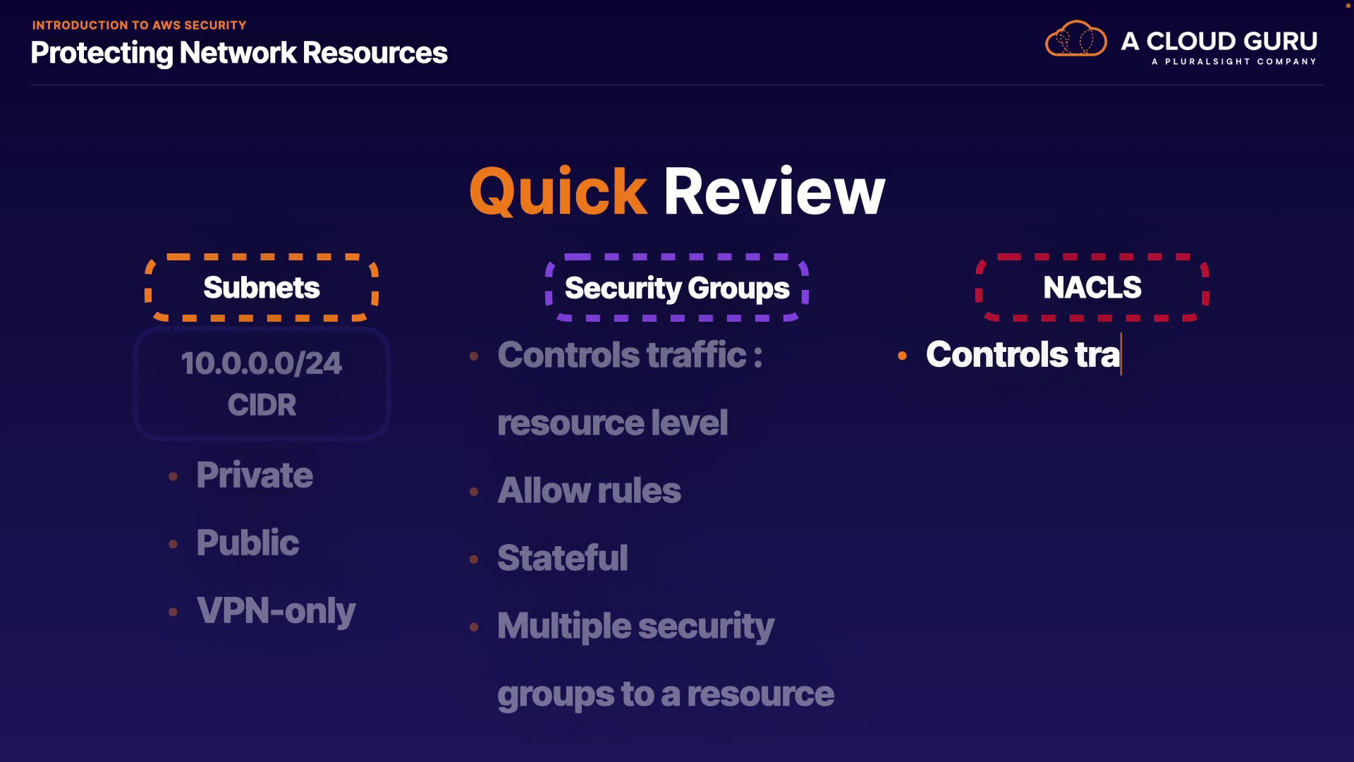Click the small orange dot in top-right corner
This screenshot has height=762, width=1354.
[x=1348, y=6]
